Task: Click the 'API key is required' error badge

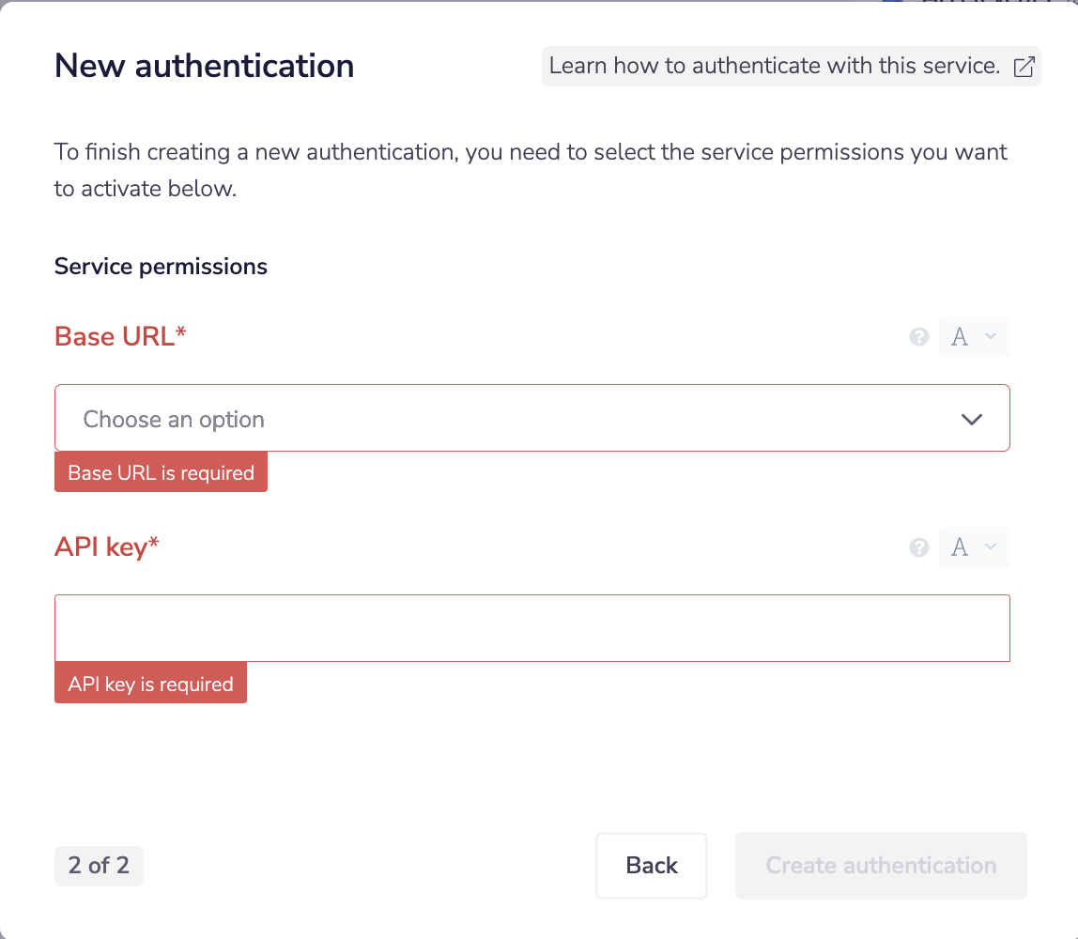Action: tap(150, 683)
